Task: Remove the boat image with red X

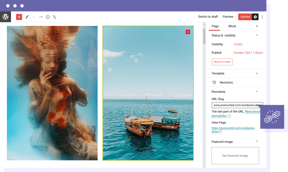Action: (x=188, y=32)
